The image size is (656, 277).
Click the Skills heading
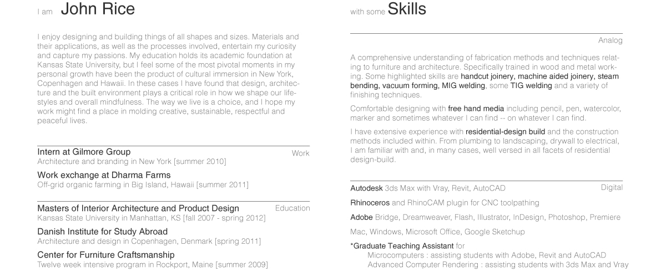pyautogui.click(x=407, y=9)
